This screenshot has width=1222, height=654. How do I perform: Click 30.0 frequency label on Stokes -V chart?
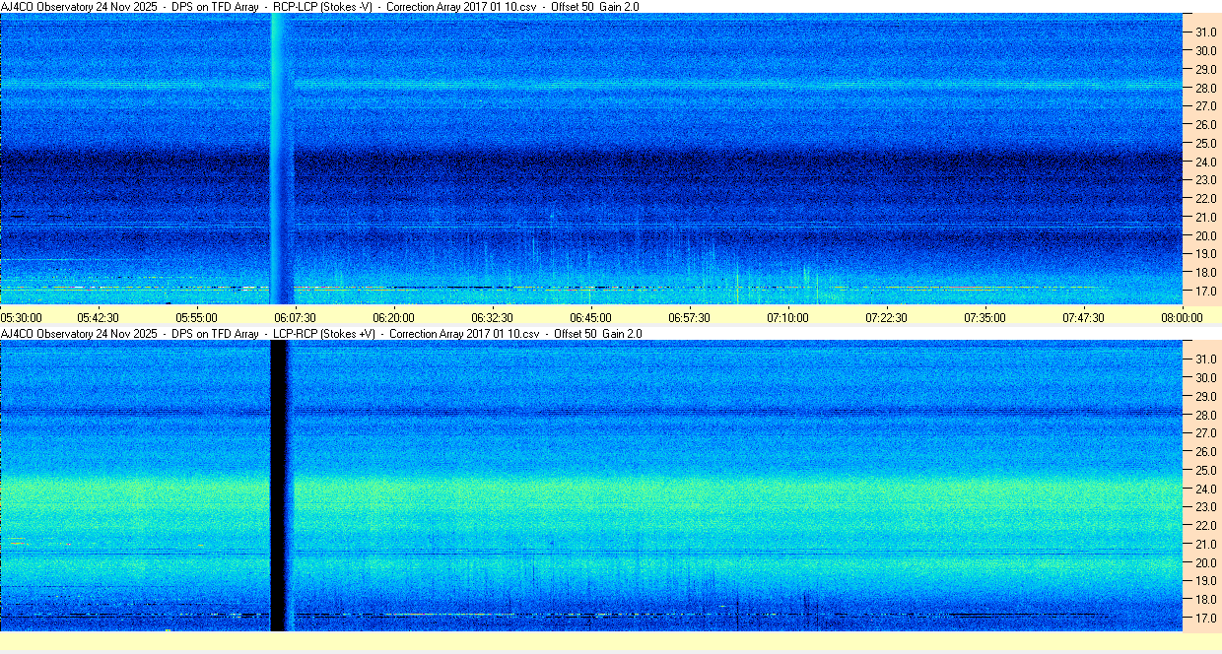pyautogui.click(x=1205, y=51)
